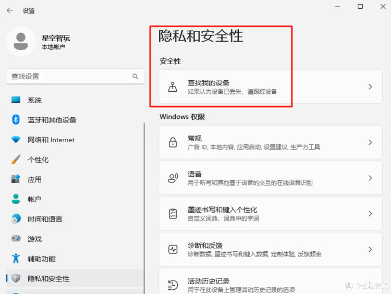This screenshot has height=294, width=391.
Task: Select the speech icon beside 语音
Action: [x=173, y=178]
